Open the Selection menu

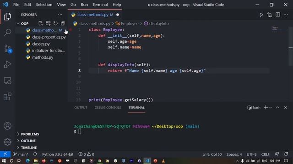[x=44, y=5]
